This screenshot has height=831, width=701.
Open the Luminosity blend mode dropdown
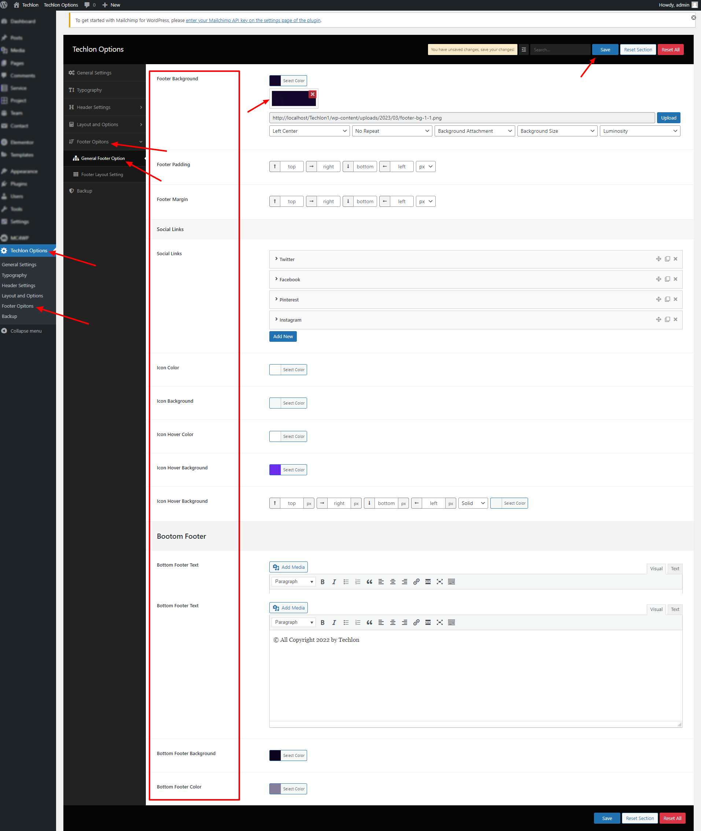(x=639, y=131)
